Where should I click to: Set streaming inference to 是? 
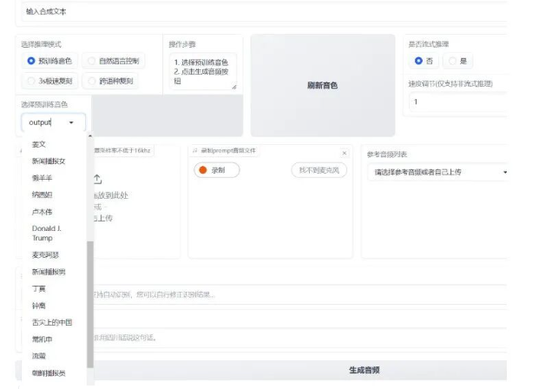[x=457, y=61]
